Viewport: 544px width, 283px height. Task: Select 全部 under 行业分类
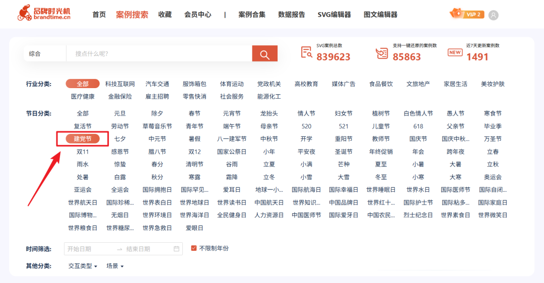(83, 84)
